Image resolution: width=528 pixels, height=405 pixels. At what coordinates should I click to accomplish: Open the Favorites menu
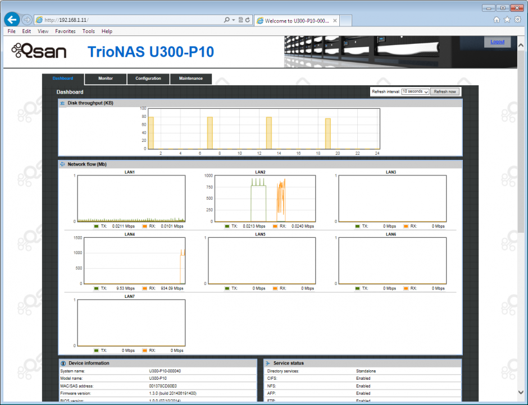pyautogui.click(x=65, y=31)
